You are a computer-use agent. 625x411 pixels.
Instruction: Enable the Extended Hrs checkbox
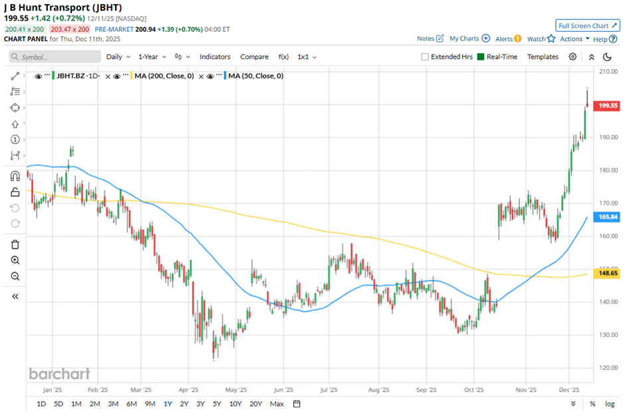tap(425, 57)
